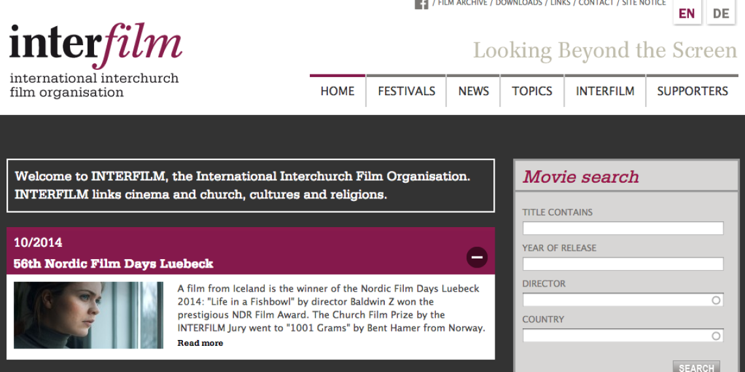The width and height of the screenshot is (745, 372).
Task: Focus the COUNTRY field
Action: [623, 335]
